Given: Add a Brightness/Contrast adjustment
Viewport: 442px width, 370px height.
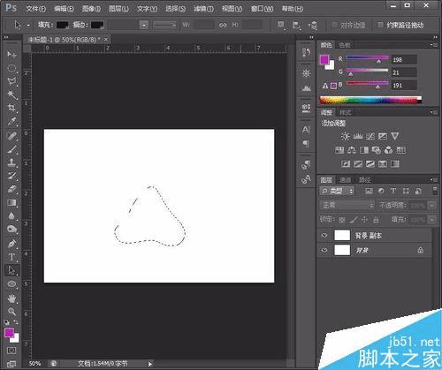Looking at the screenshot, I should 346,136.
